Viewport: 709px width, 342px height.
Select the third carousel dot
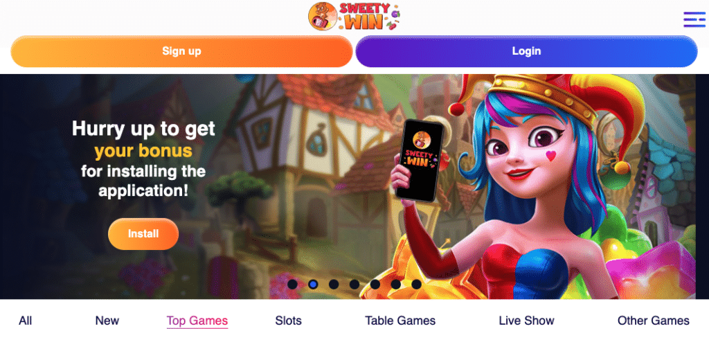[334, 284]
